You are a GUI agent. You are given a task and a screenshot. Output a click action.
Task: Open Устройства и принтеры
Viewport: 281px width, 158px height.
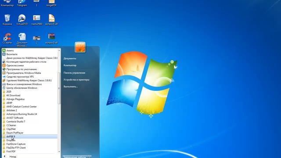[x=76, y=80]
